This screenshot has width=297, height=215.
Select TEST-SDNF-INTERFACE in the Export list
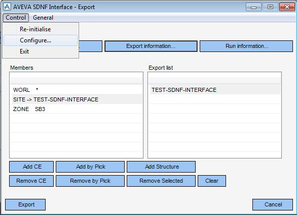[x=214, y=90]
